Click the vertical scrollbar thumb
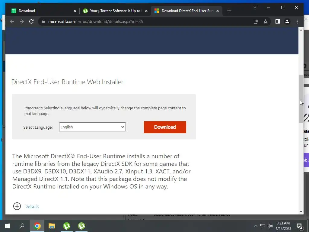The height and width of the screenshot is (232, 309). pos(301,99)
